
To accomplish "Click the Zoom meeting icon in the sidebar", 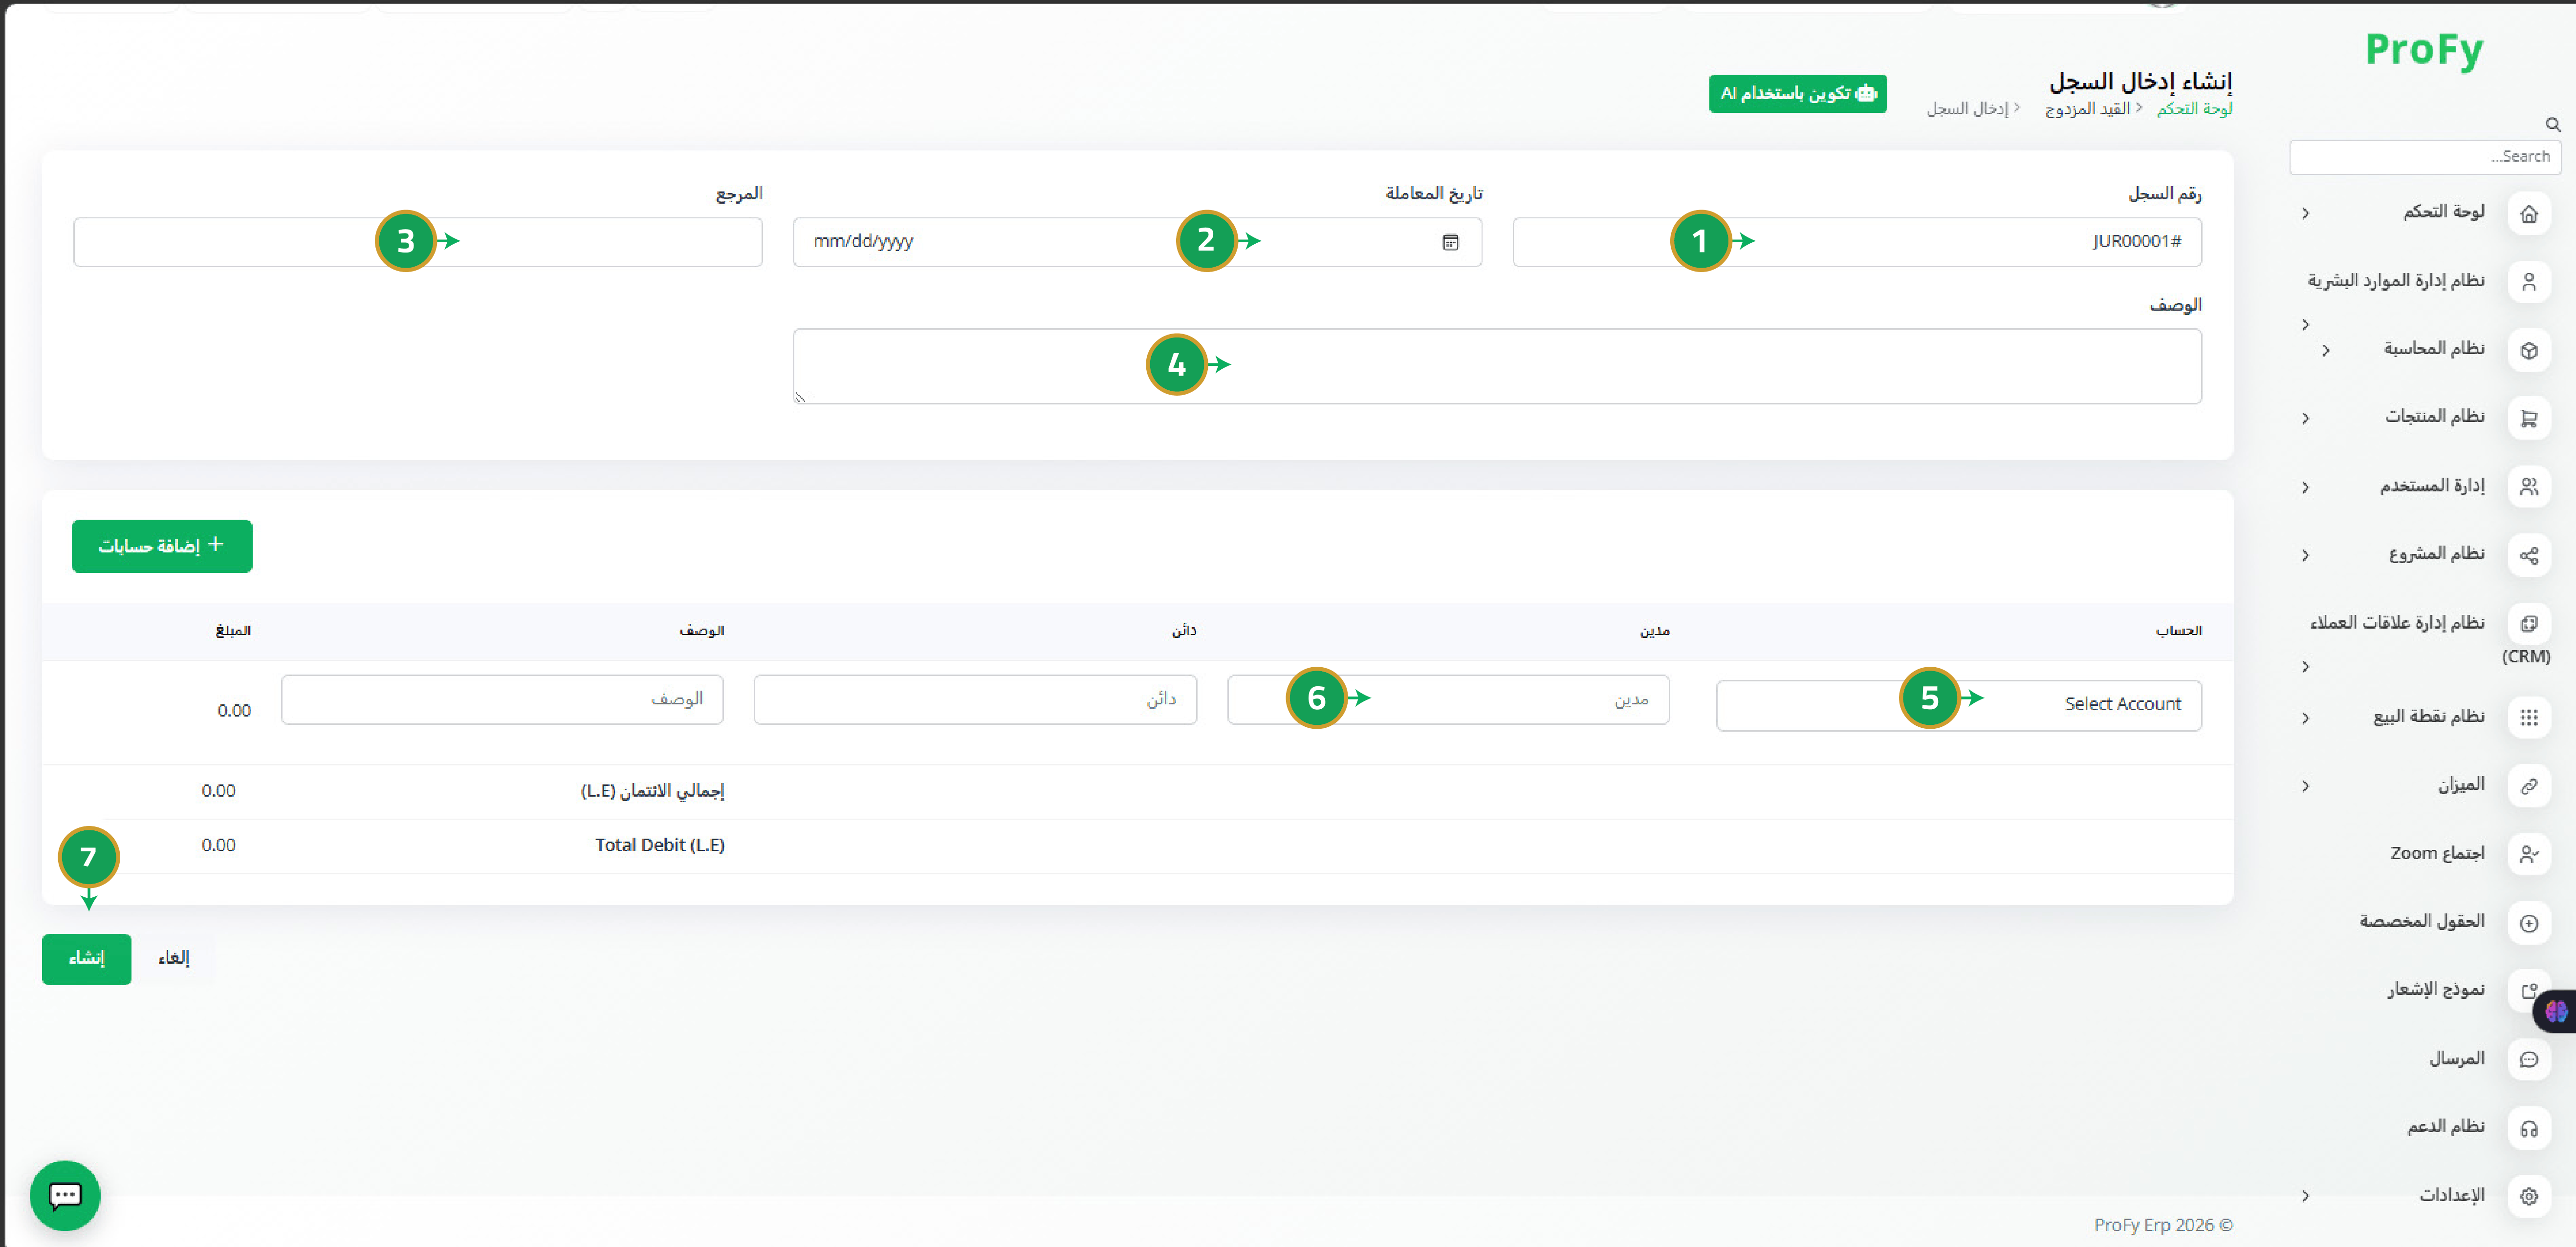I will click(2528, 854).
